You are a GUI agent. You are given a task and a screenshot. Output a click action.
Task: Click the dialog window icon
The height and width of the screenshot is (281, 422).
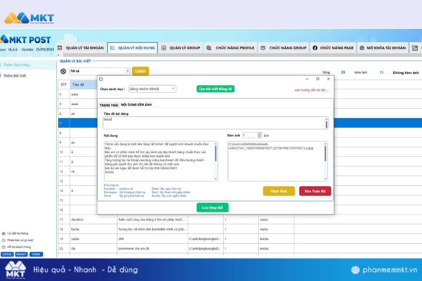tap(101, 79)
